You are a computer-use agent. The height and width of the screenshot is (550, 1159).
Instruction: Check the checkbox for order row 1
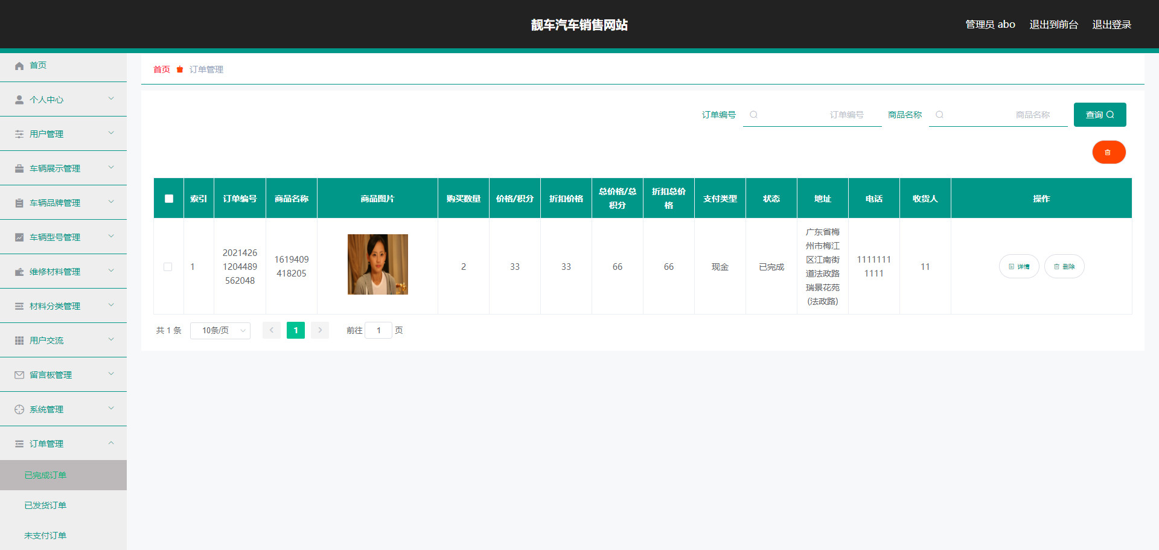click(x=168, y=267)
